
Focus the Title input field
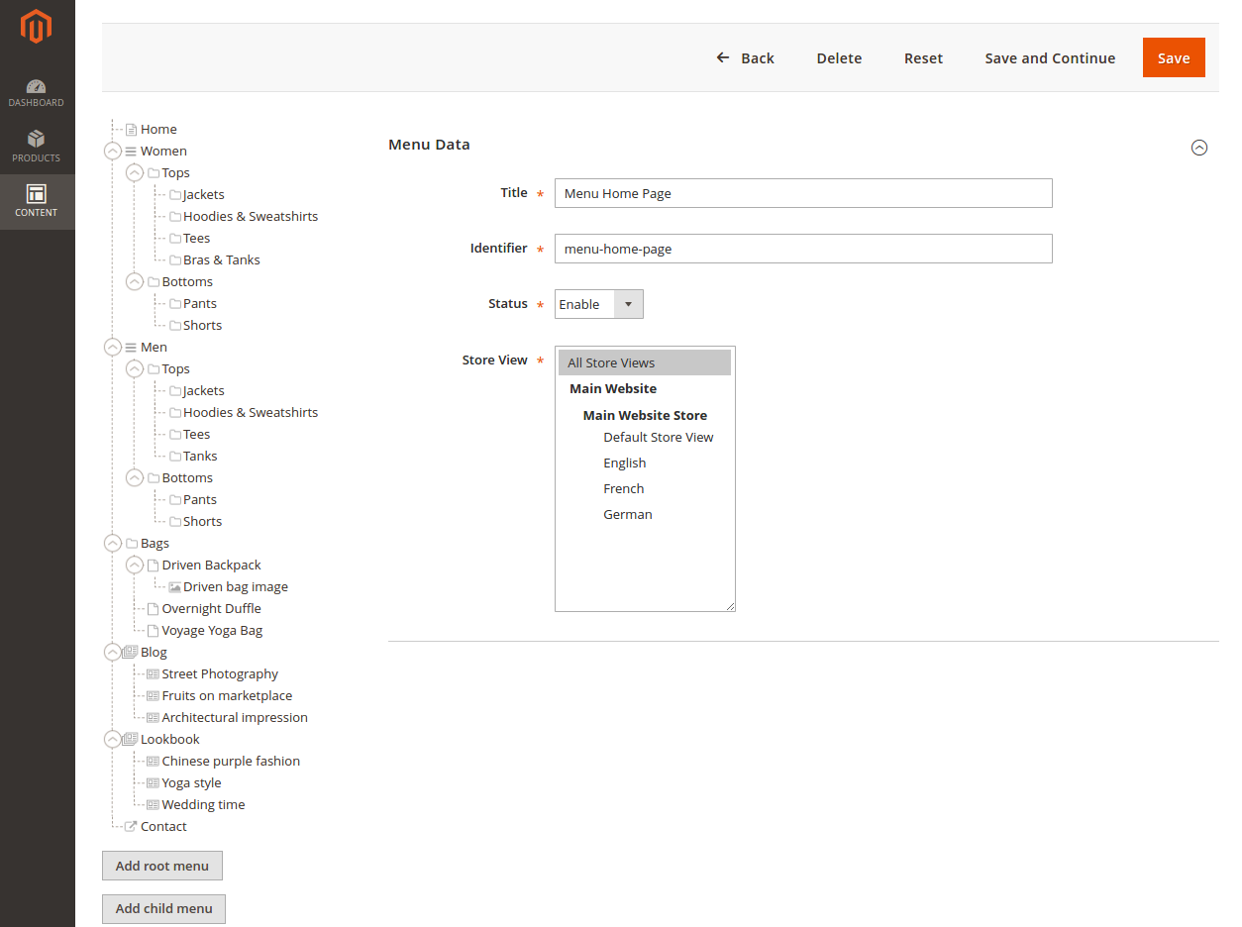pos(803,193)
